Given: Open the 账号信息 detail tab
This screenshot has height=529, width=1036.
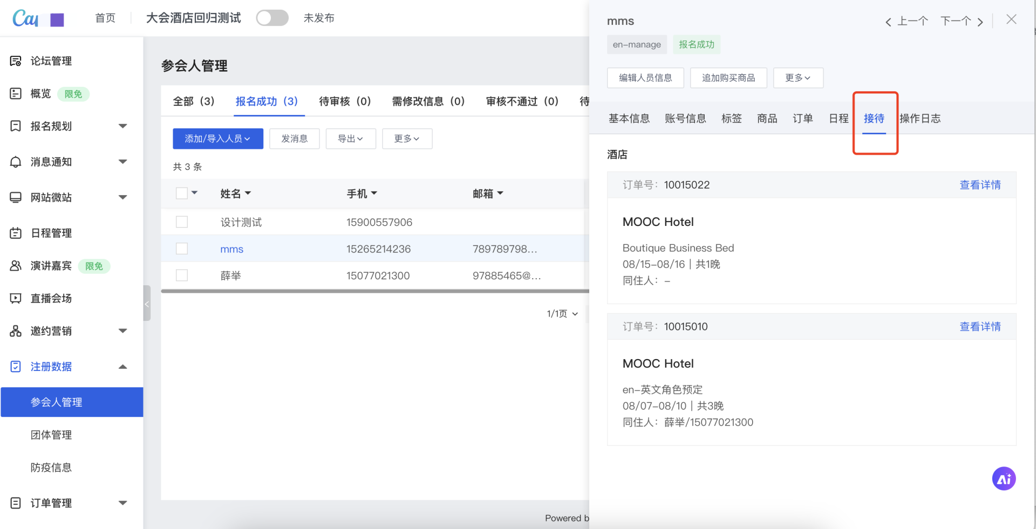Looking at the screenshot, I should [x=685, y=119].
